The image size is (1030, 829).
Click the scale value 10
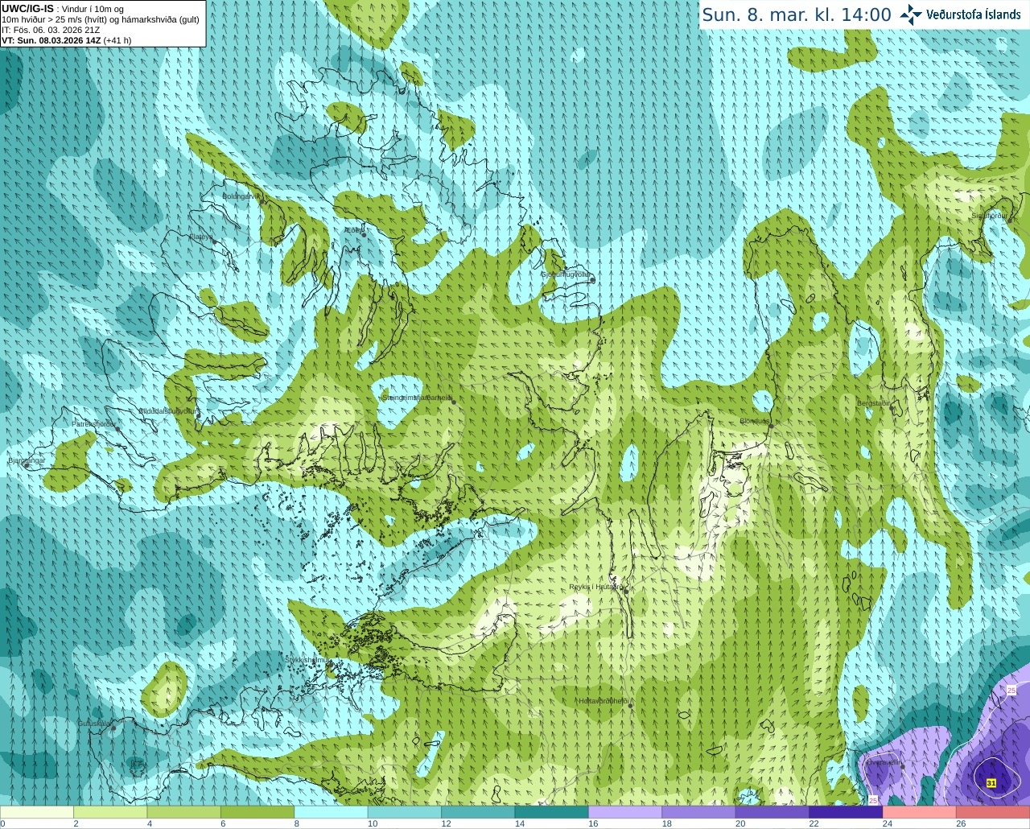(373, 824)
